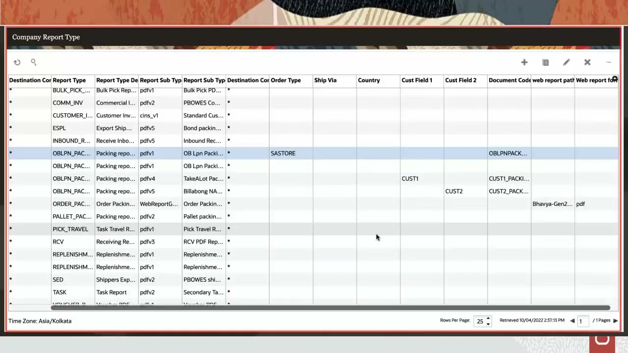The width and height of the screenshot is (628, 353).
Task: Delete the selected record with the X icon
Action: click(x=587, y=62)
